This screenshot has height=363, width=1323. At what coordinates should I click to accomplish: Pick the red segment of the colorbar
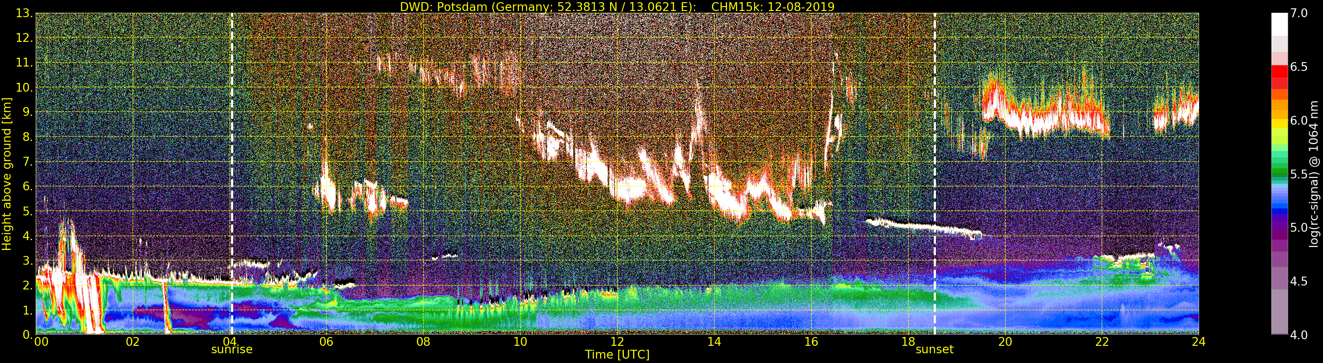[1279, 72]
